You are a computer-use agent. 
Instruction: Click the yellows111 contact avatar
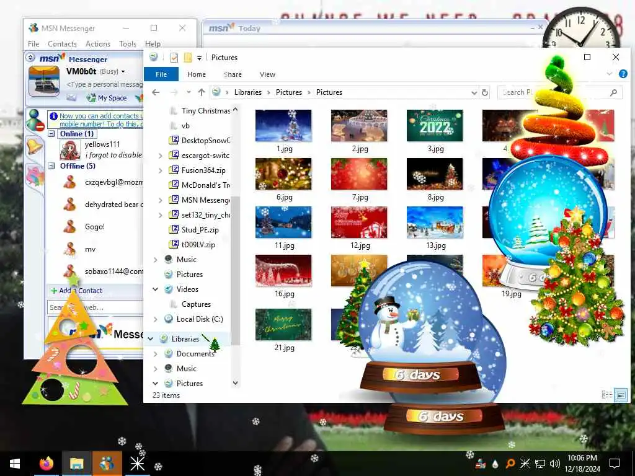click(69, 150)
